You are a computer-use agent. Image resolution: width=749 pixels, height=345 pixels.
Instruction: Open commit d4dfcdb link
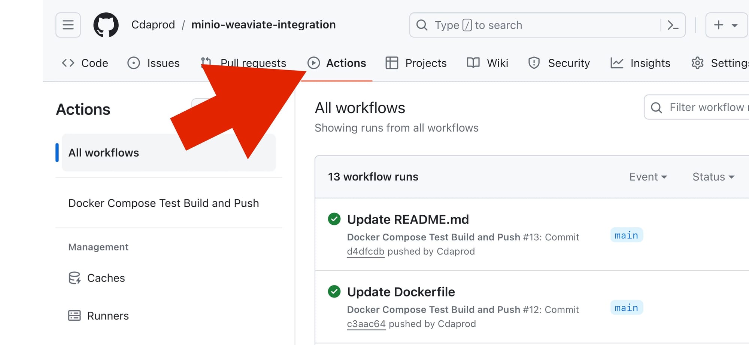click(366, 252)
